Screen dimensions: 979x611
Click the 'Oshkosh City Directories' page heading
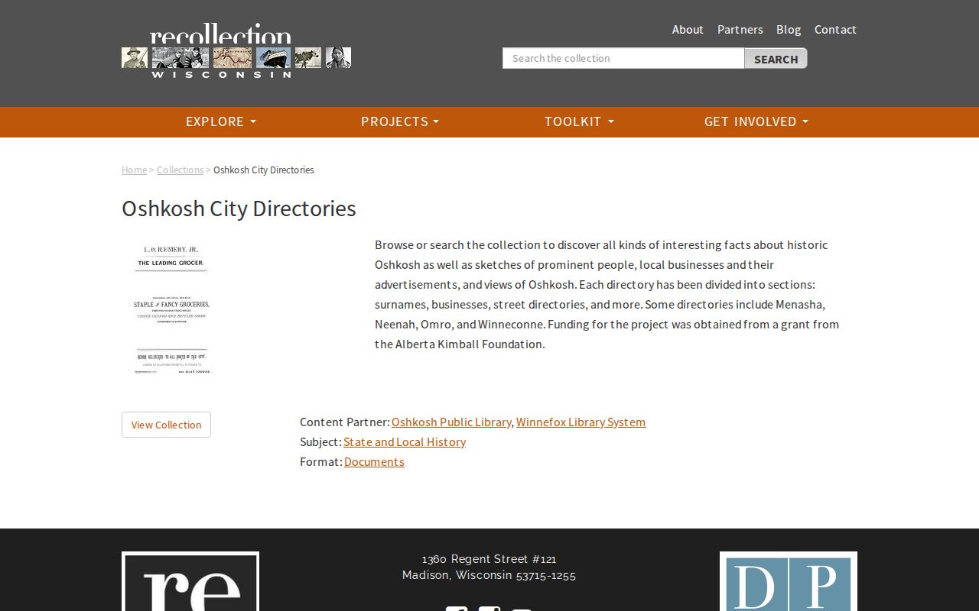(239, 209)
